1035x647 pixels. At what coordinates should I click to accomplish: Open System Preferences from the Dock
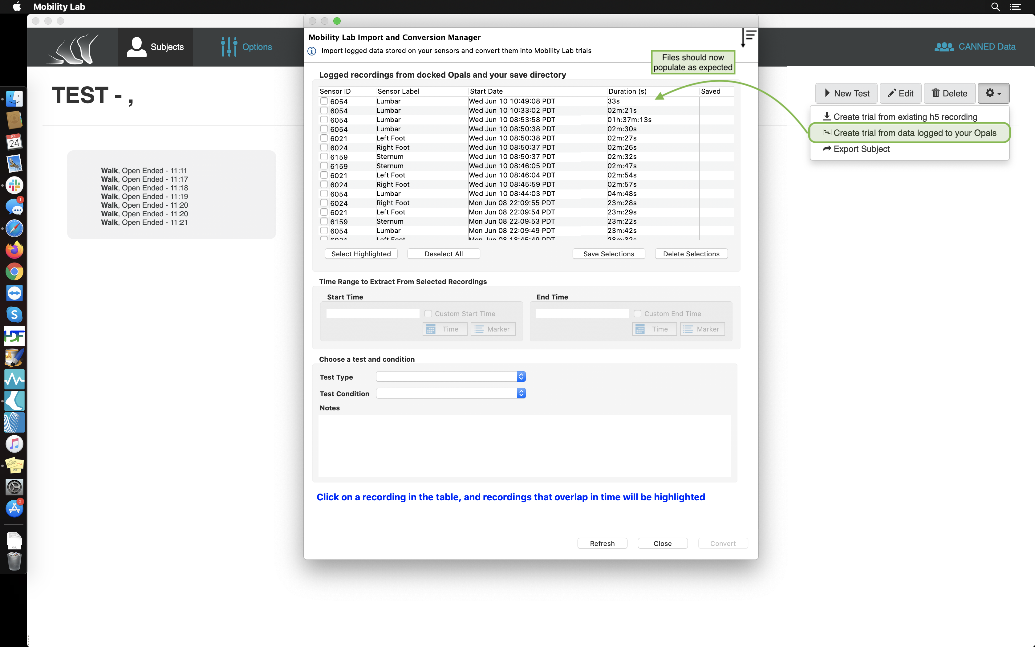(x=14, y=487)
